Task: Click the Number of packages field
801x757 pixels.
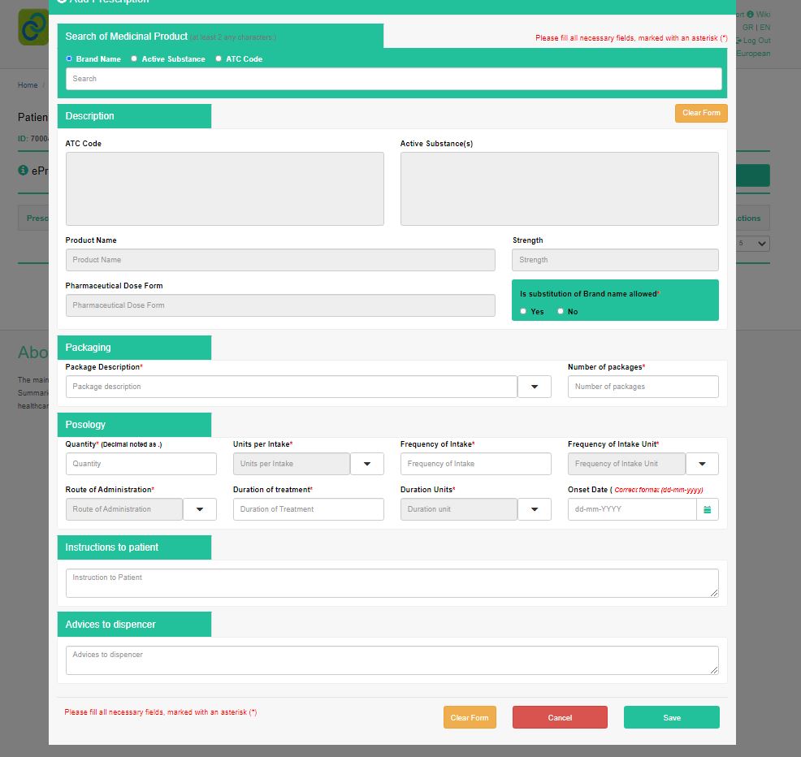Action: 643,387
